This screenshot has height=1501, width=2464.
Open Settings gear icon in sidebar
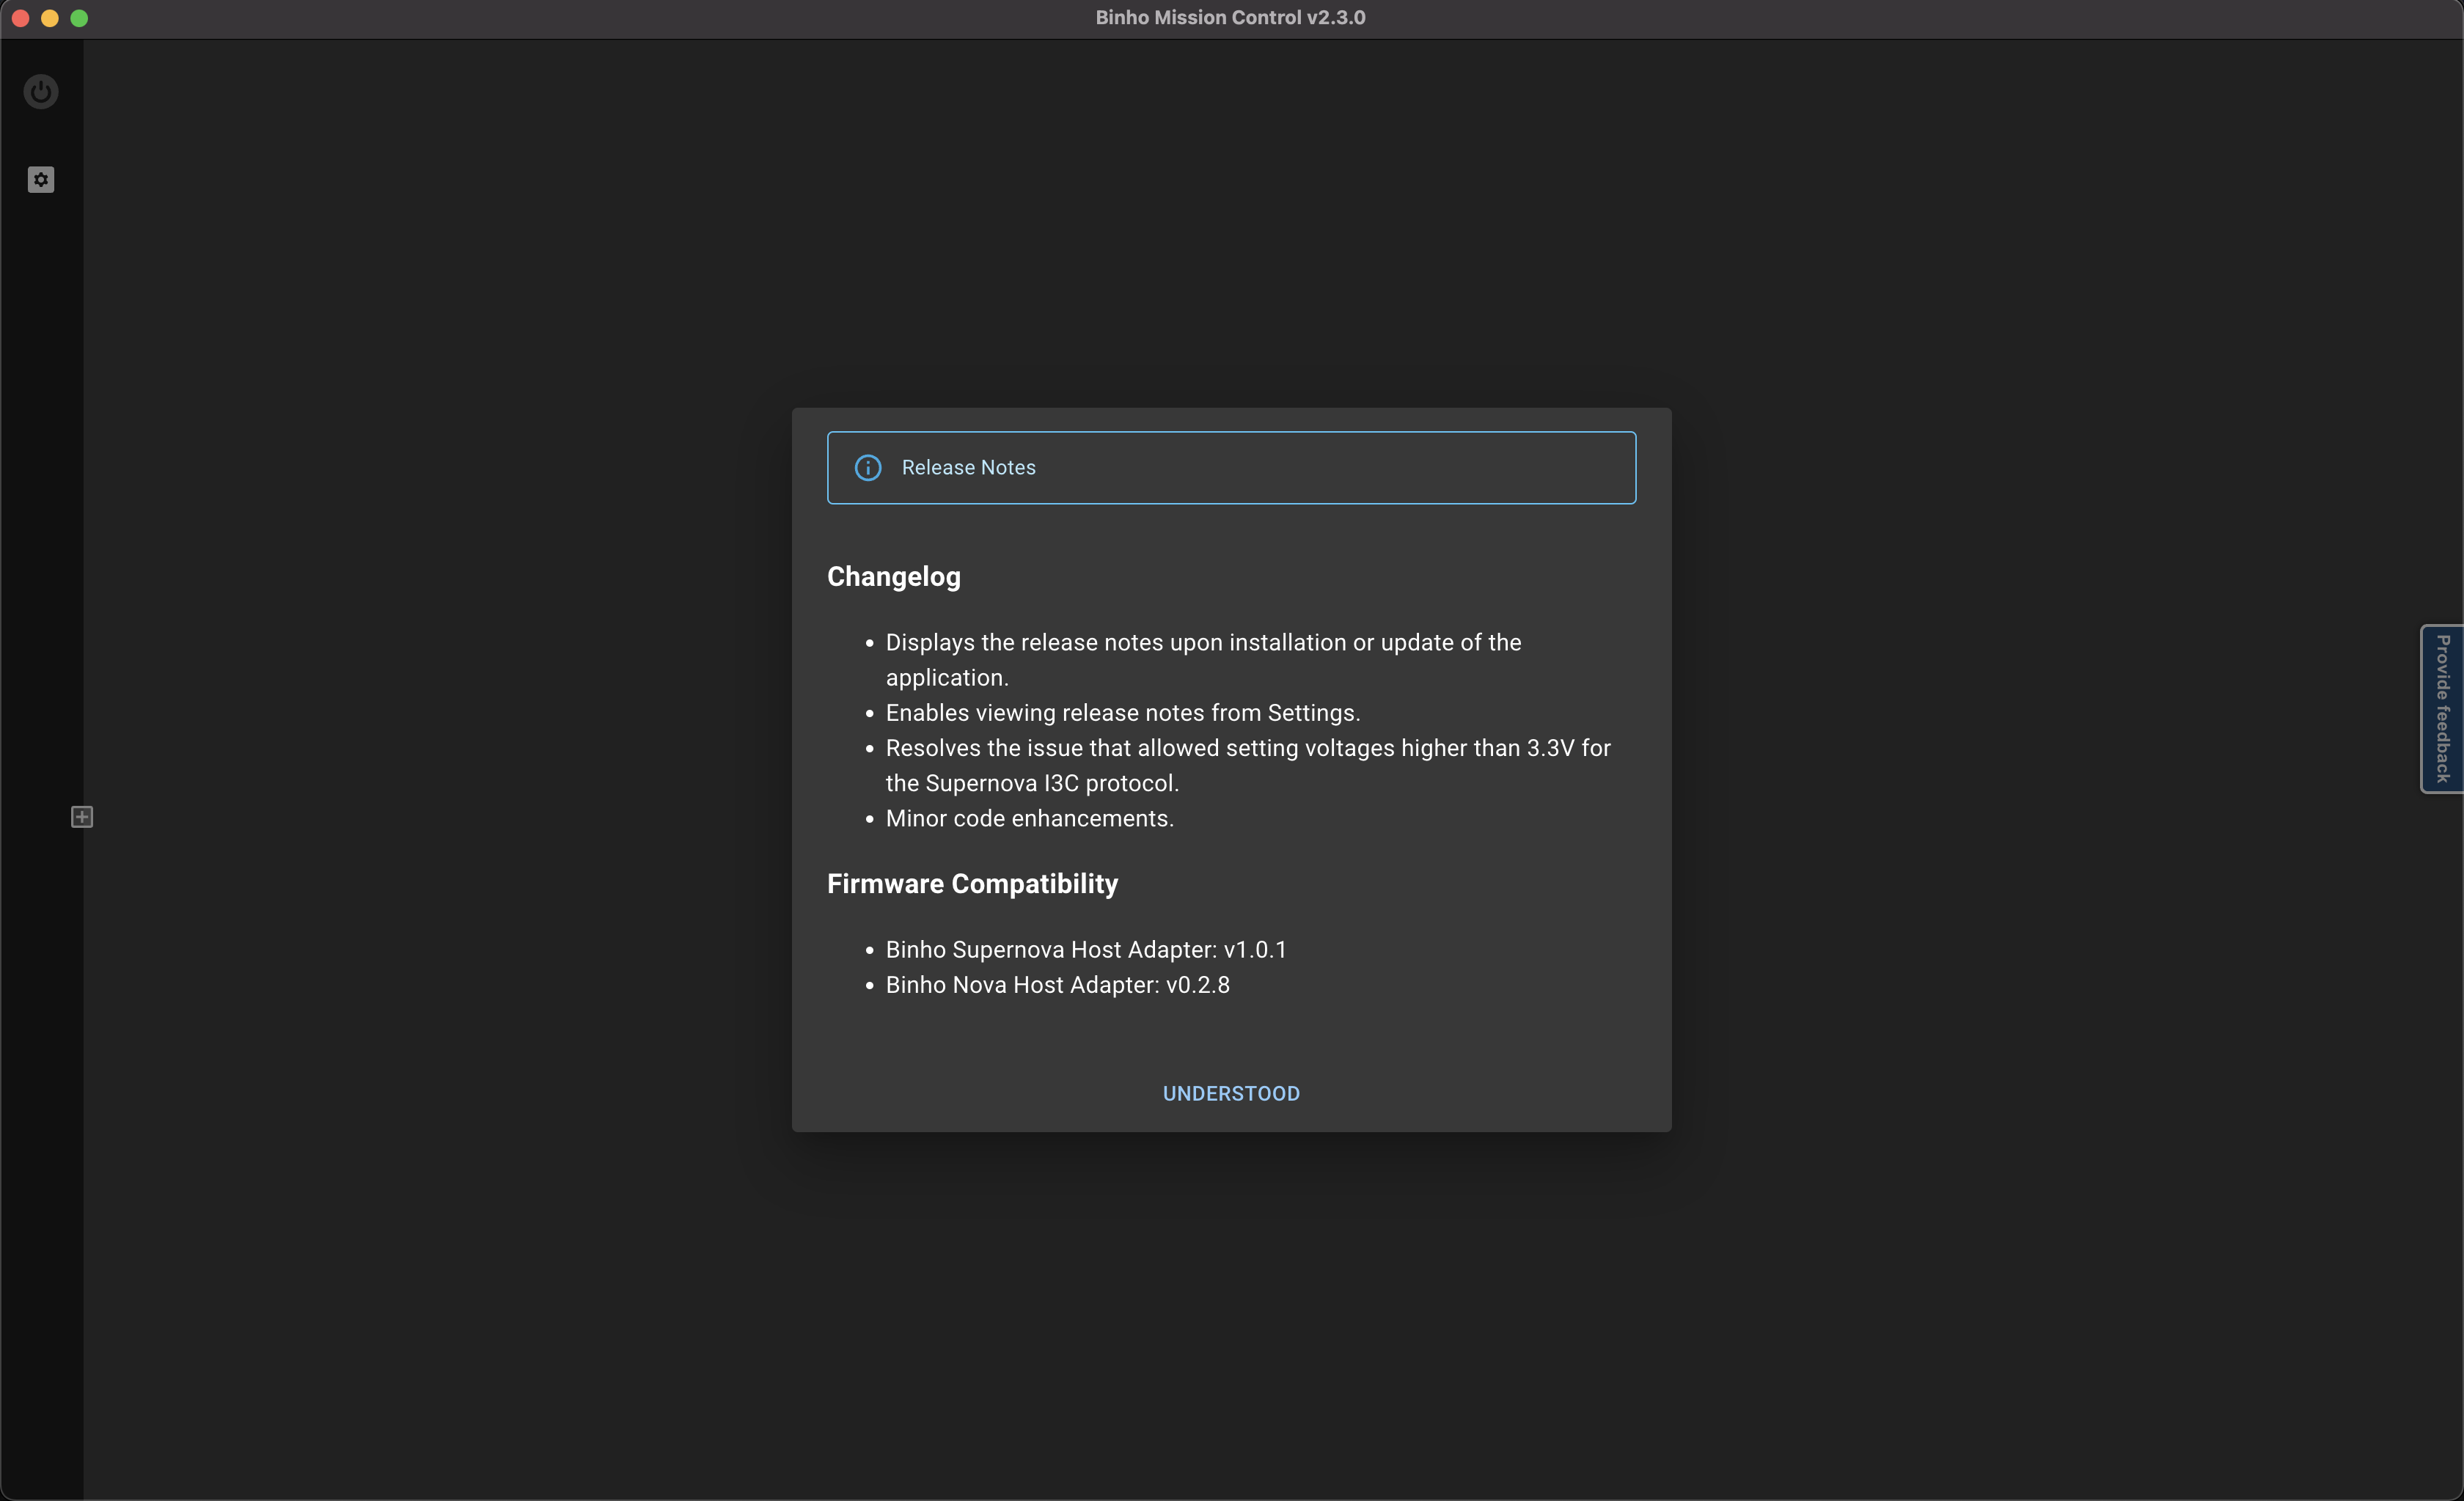click(41, 180)
